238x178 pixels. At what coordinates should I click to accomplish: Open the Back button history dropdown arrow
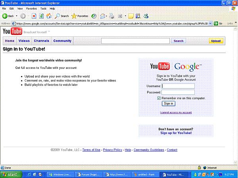click(17, 16)
